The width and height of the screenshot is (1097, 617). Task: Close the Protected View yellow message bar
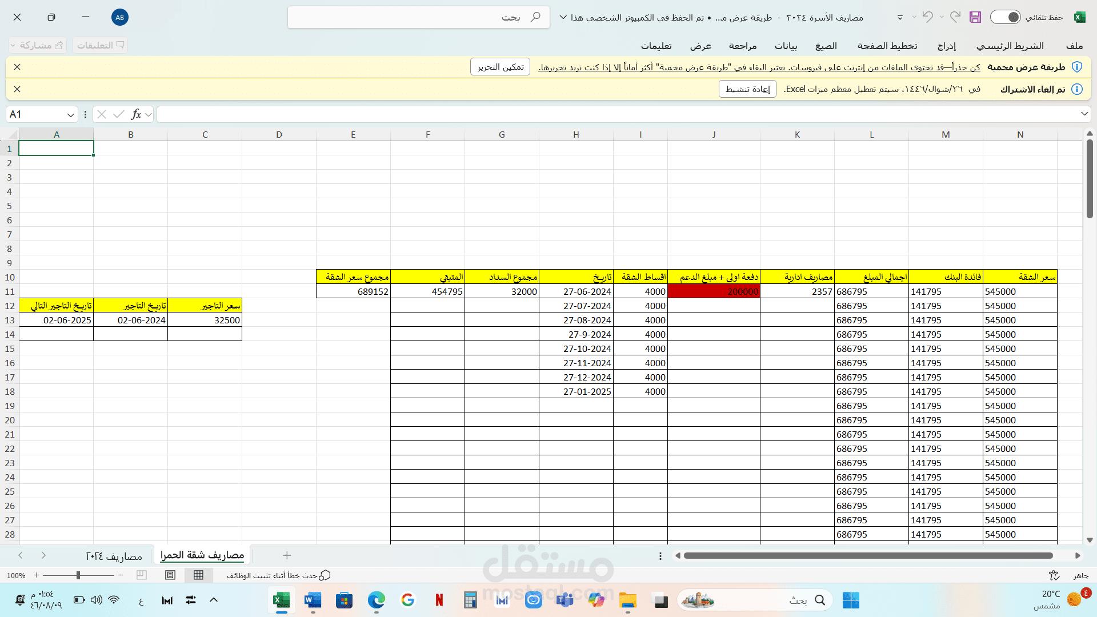pyautogui.click(x=17, y=67)
